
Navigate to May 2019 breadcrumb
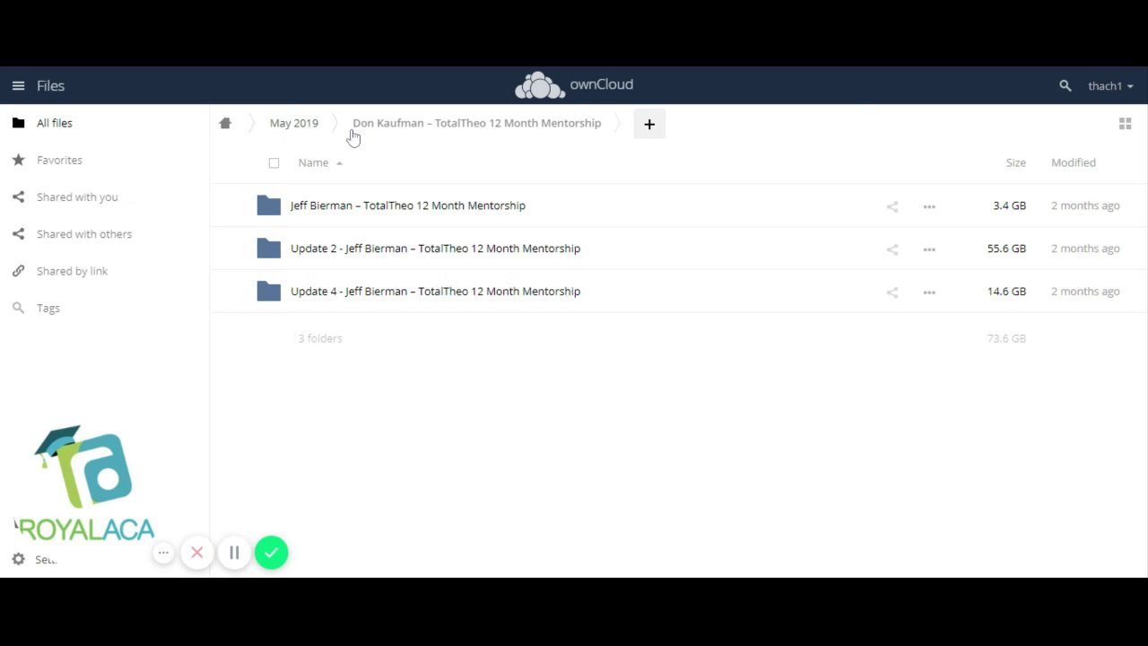[x=294, y=123]
